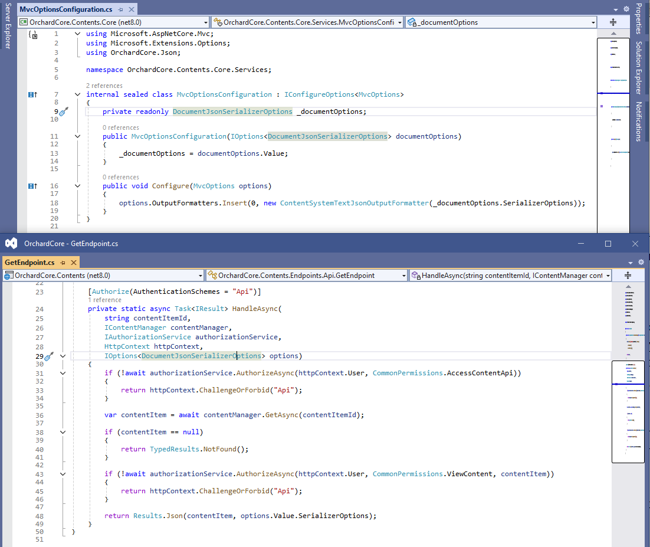
Task: Collapse the HandleAsync body at line 29
Action: pos(63,356)
